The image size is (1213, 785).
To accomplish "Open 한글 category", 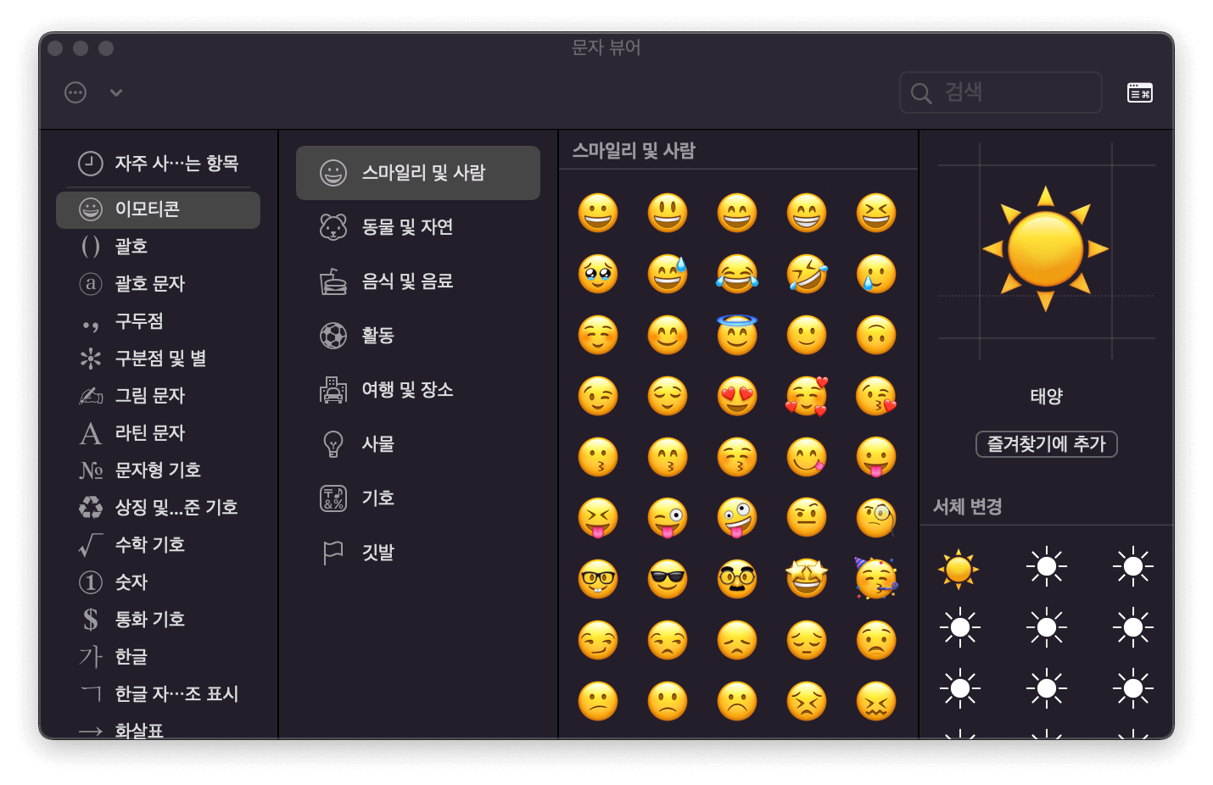I will click(x=158, y=657).
